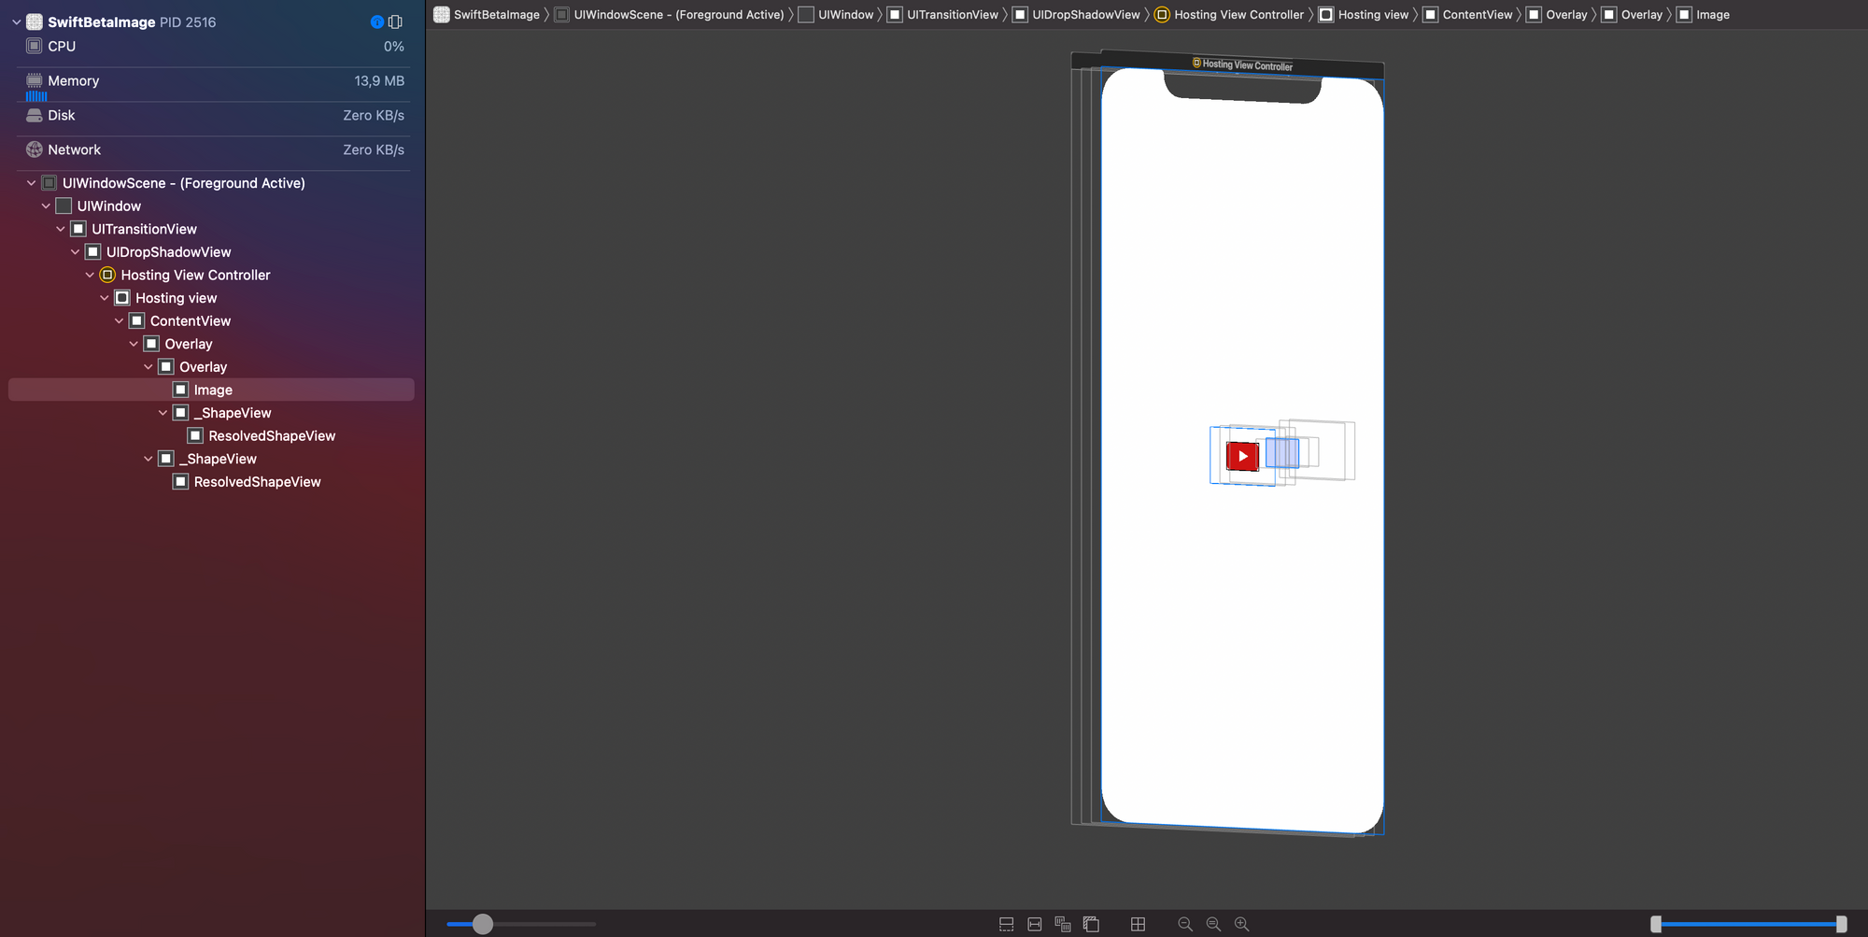Viewport: 1868px width, 937px height.
Task: Click the show clipped content icon
Action: (x=1007, y=924)
